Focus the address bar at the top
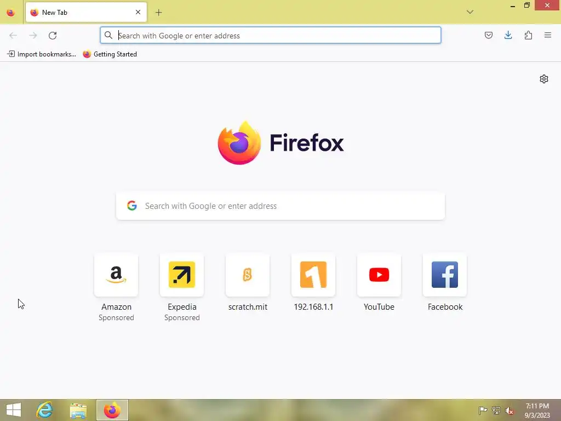 (271, 35)
